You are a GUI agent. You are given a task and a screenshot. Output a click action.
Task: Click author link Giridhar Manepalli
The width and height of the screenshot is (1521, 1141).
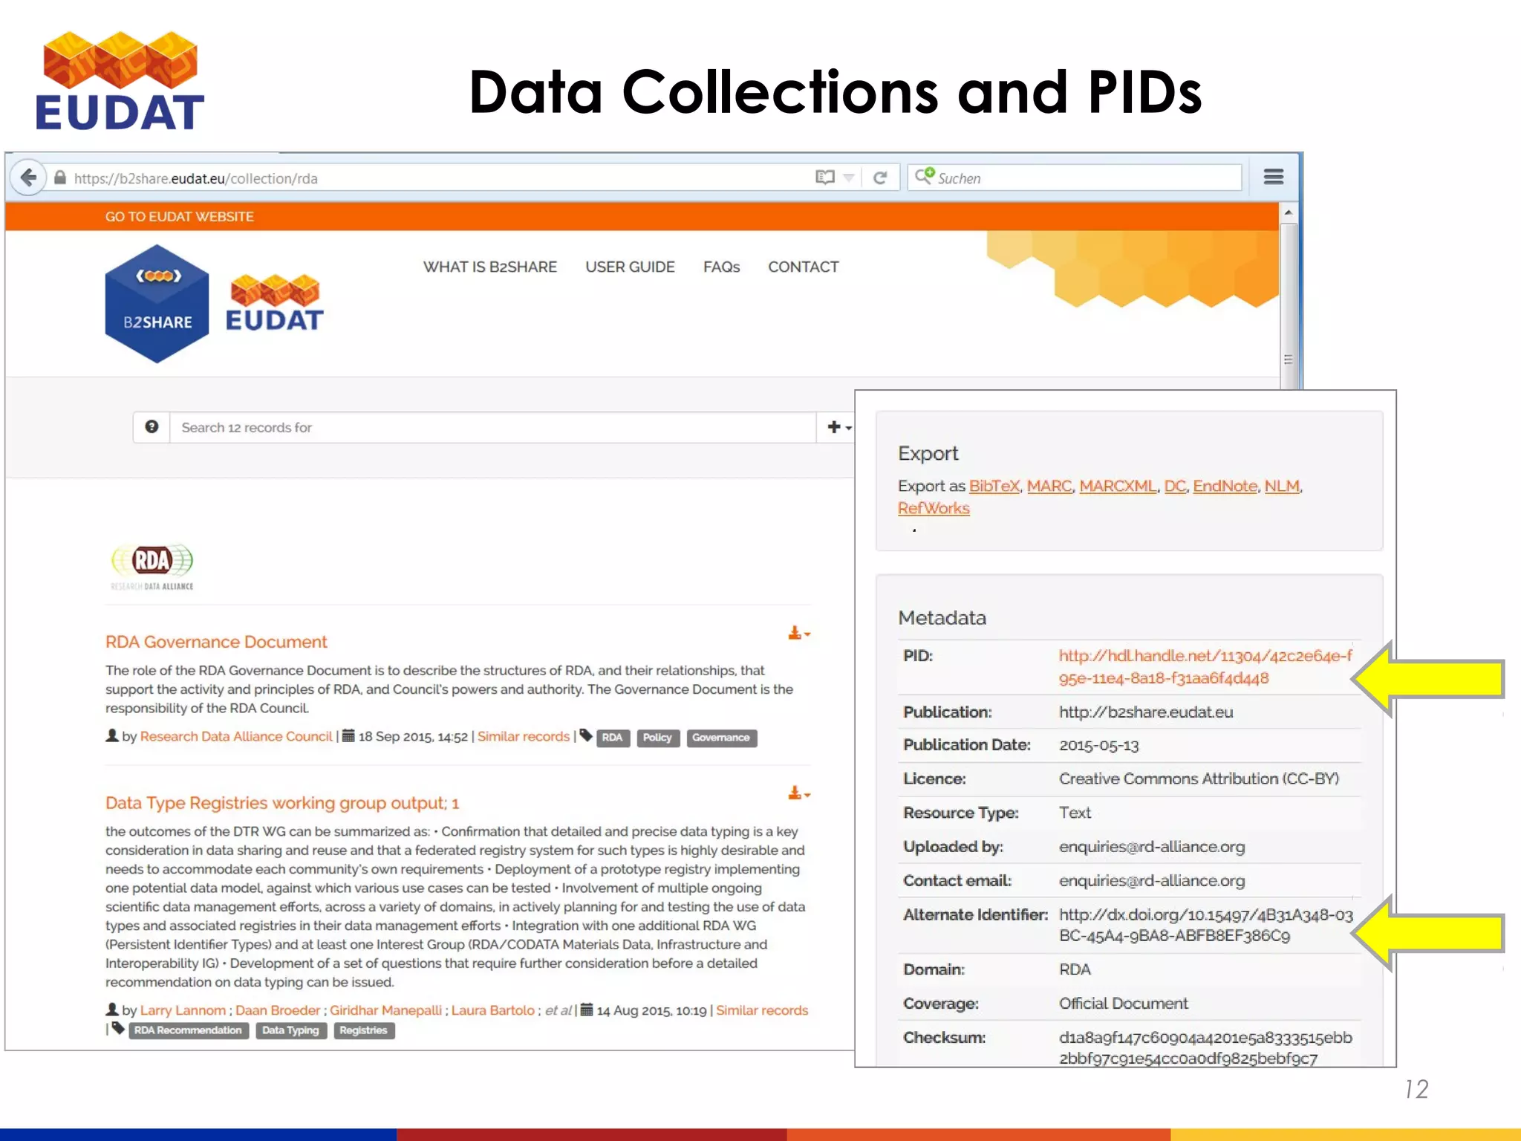coord(385,1010)
